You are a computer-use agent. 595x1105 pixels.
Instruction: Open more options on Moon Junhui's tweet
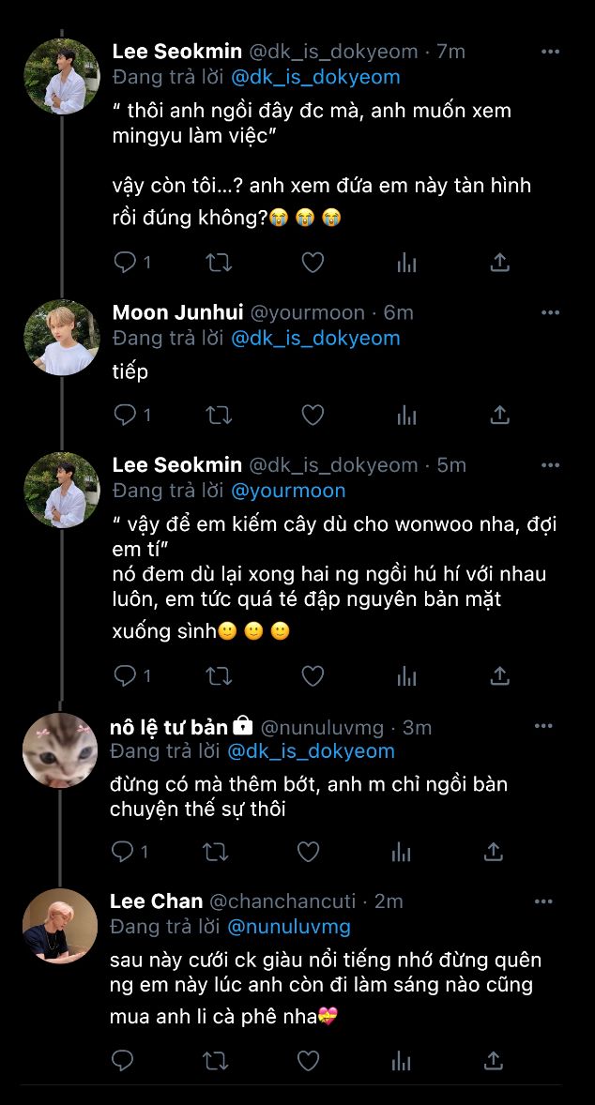[548, 312]
